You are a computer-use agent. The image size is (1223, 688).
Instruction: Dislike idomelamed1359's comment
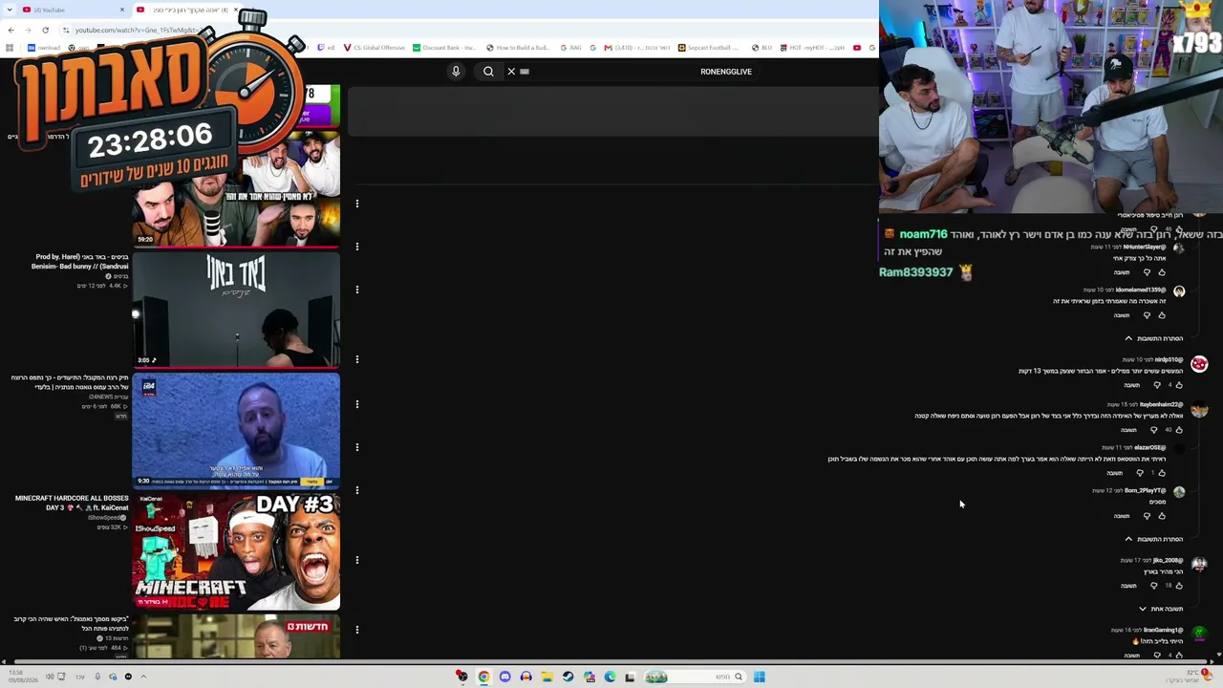1147,315
